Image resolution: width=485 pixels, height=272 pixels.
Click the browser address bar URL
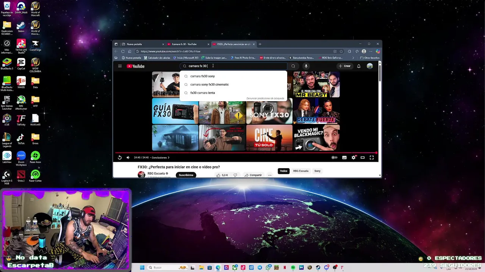(171, 51)
